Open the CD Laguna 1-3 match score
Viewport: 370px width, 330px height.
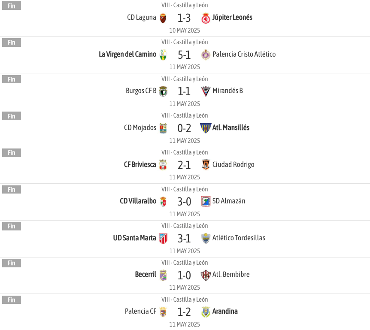coord(184,18)
